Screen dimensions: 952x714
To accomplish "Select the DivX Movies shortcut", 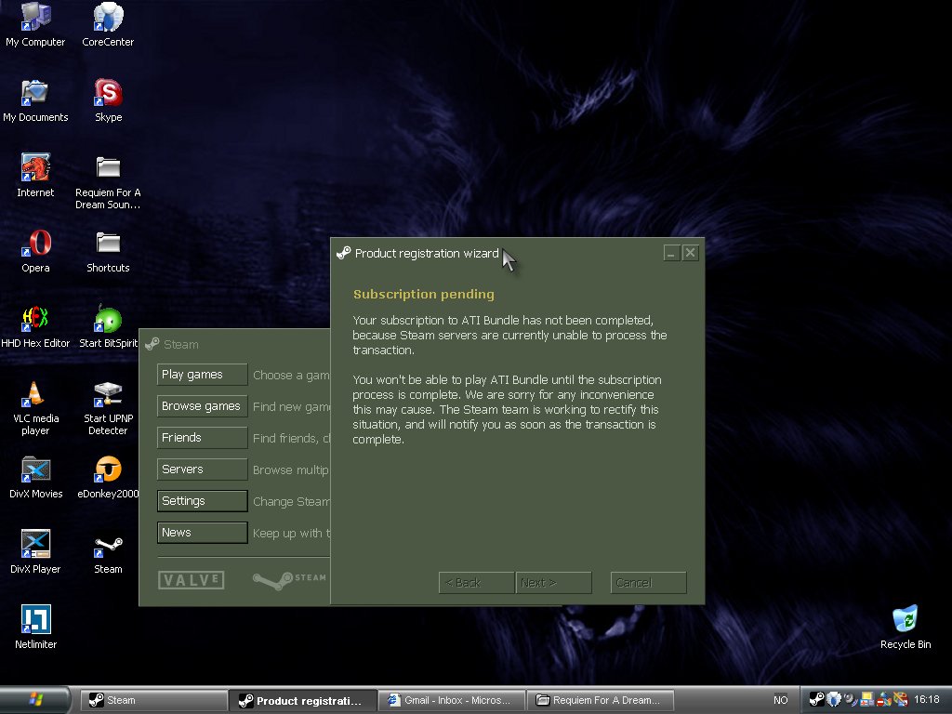I will click(35, 477).
